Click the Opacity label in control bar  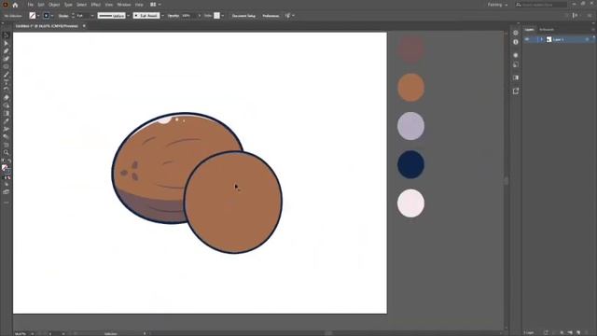click(x=174, y=16)
